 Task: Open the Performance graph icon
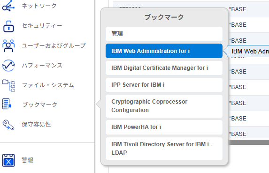pyautogui.click(x=8, y=66)
